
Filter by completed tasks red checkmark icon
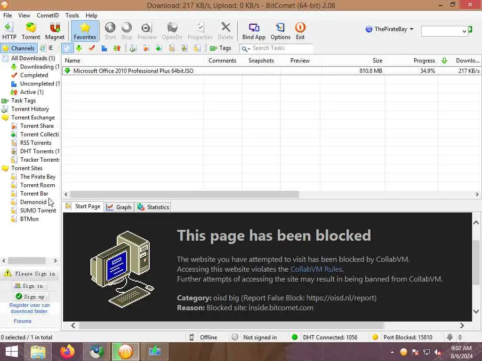92,48
